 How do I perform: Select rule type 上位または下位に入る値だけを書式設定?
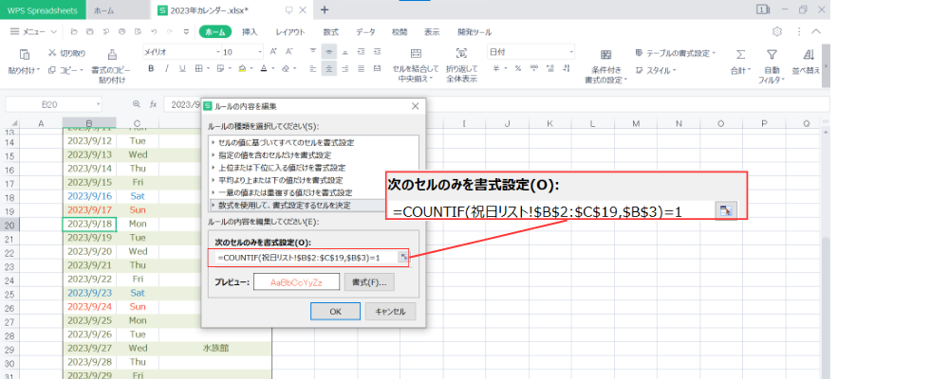(283, 168)
